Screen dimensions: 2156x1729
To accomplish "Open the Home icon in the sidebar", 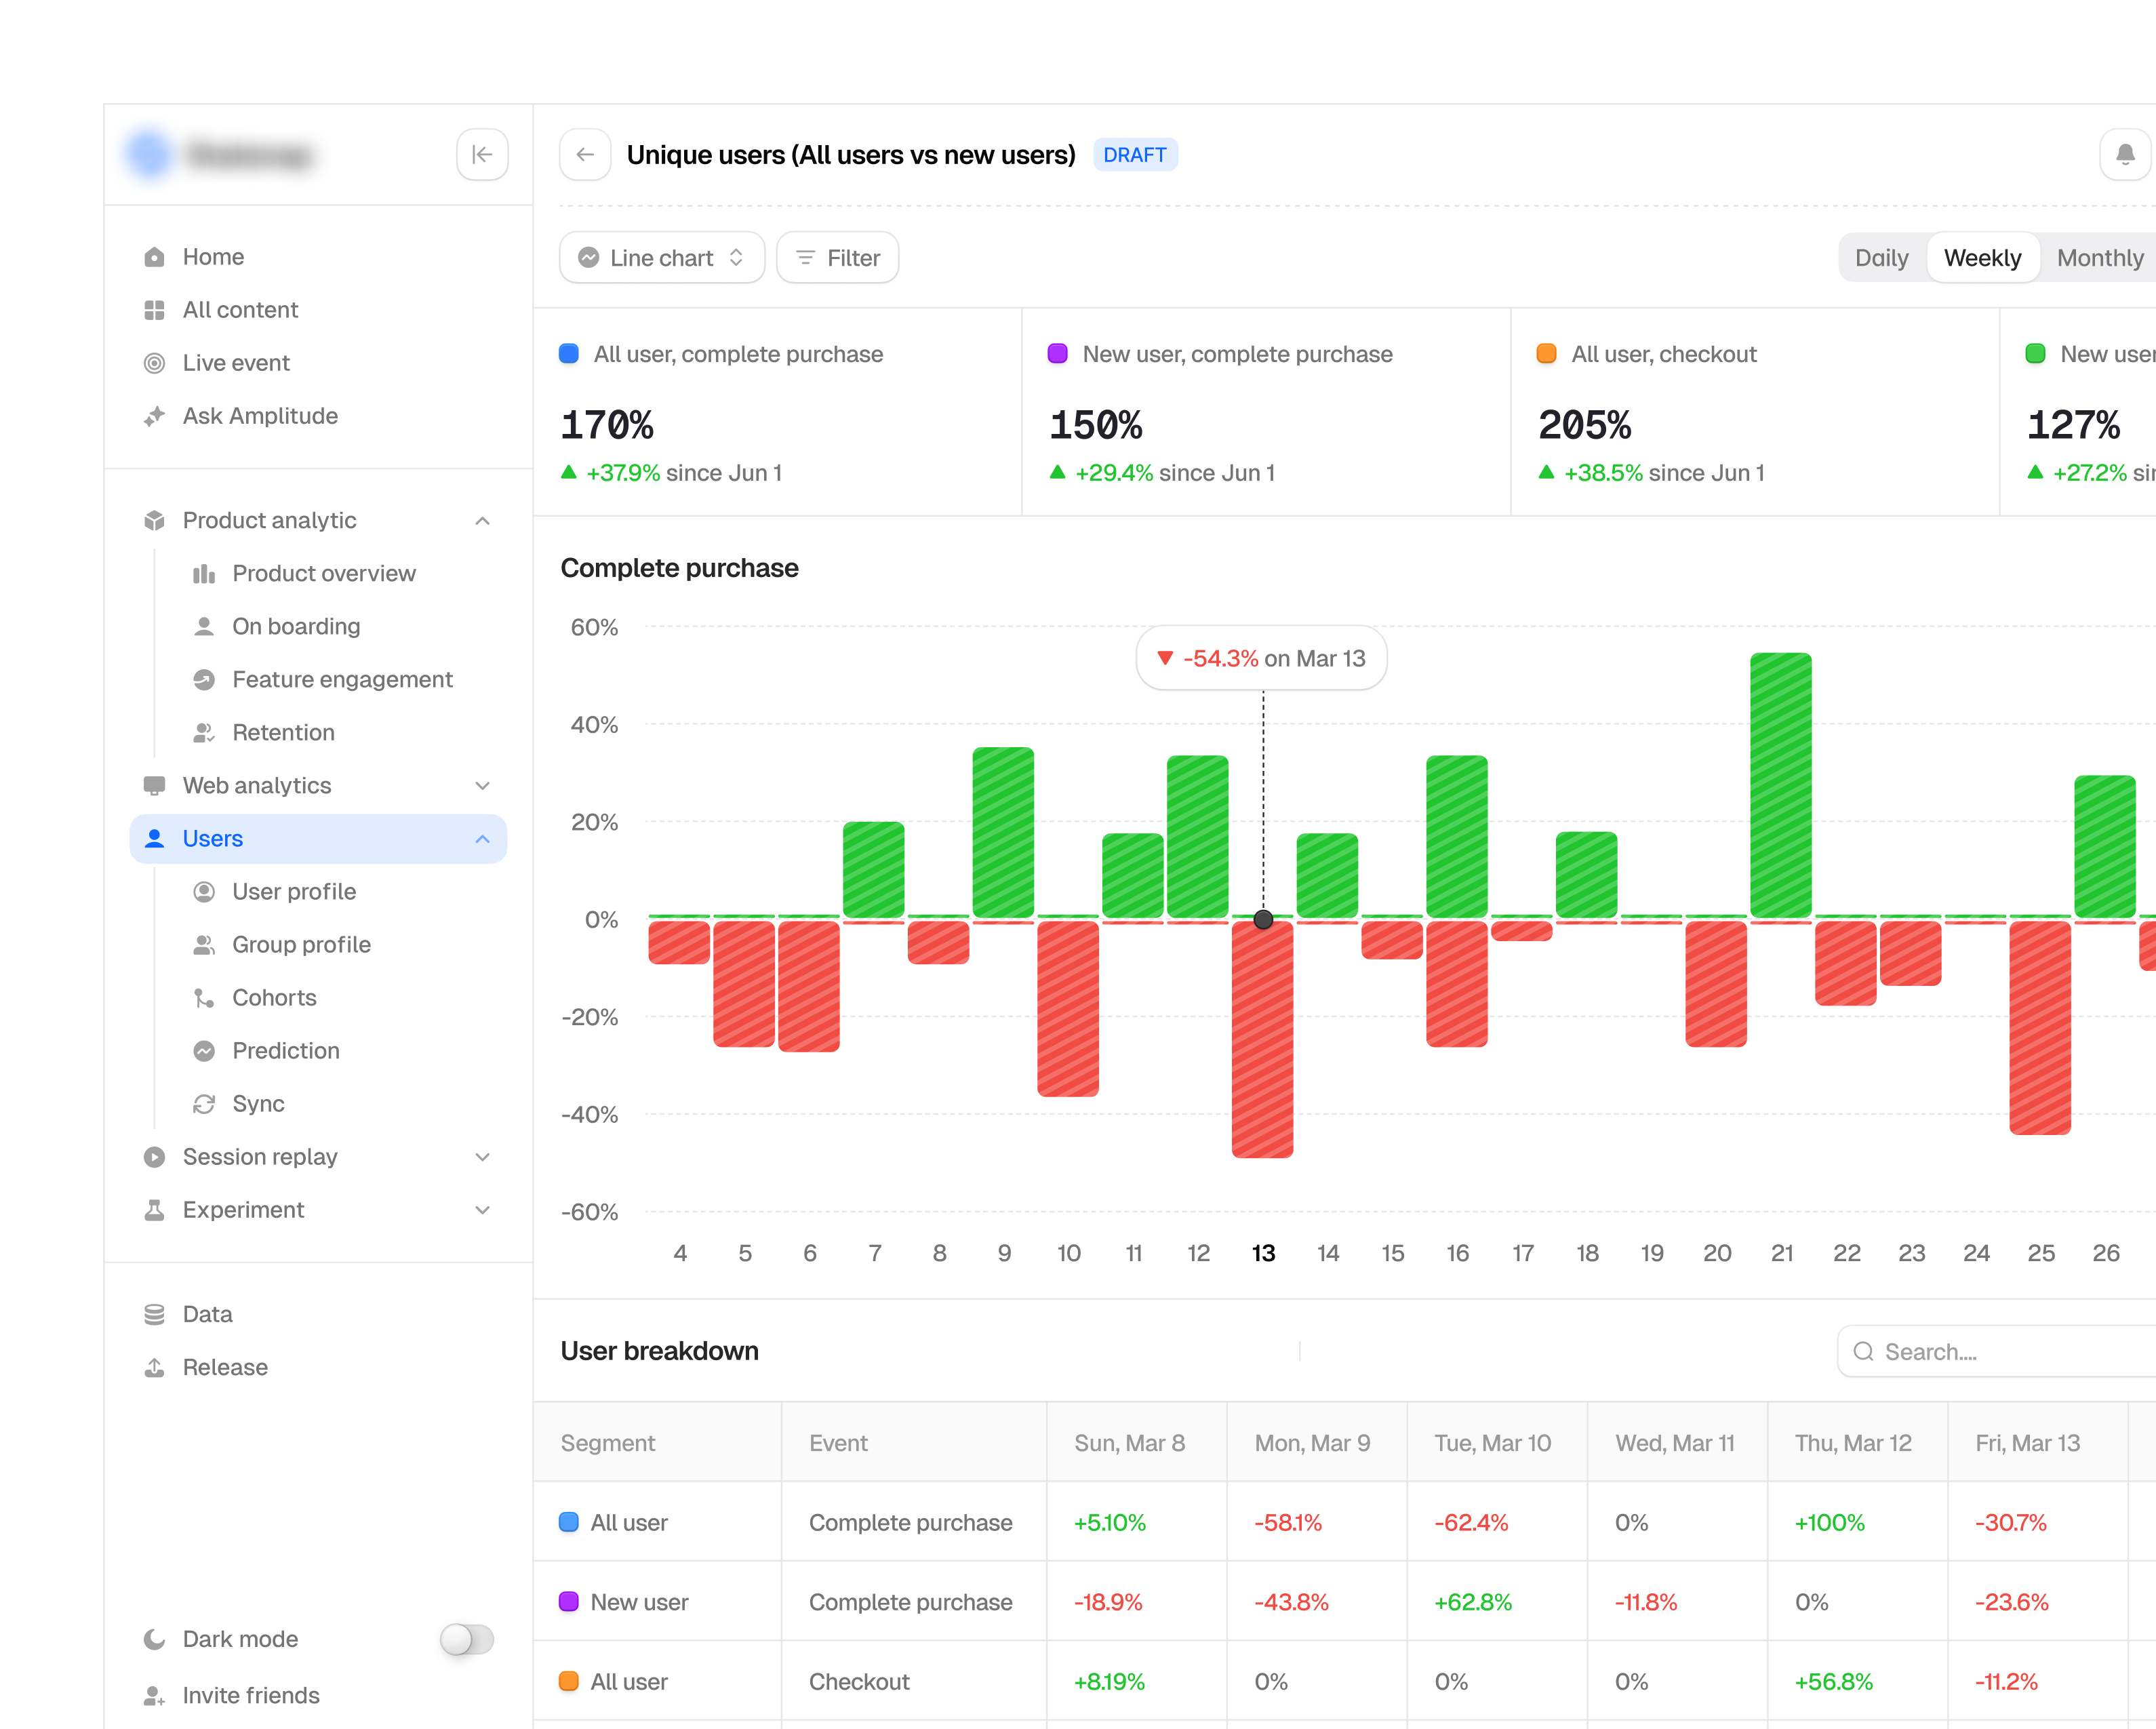I will pyautogui.click(x=154, y=257).
